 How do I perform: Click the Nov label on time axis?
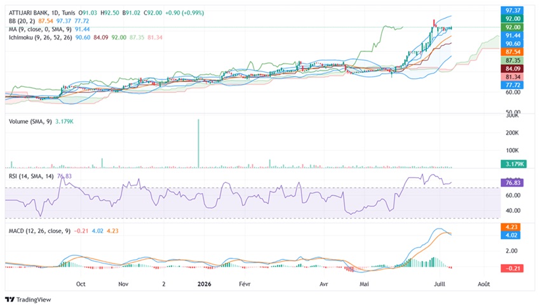123,284
